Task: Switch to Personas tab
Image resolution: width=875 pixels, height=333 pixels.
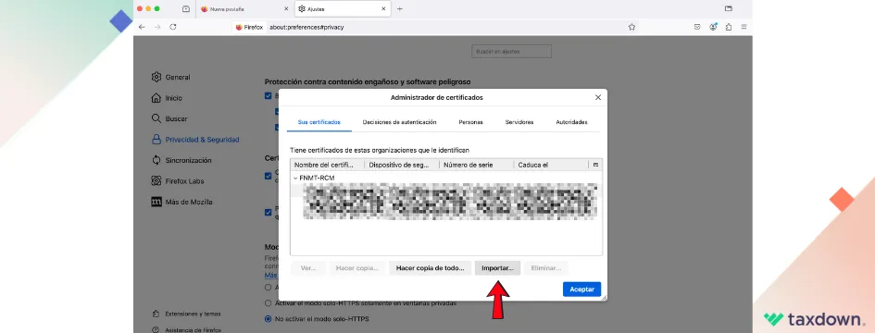Action: tap(470, 122)
